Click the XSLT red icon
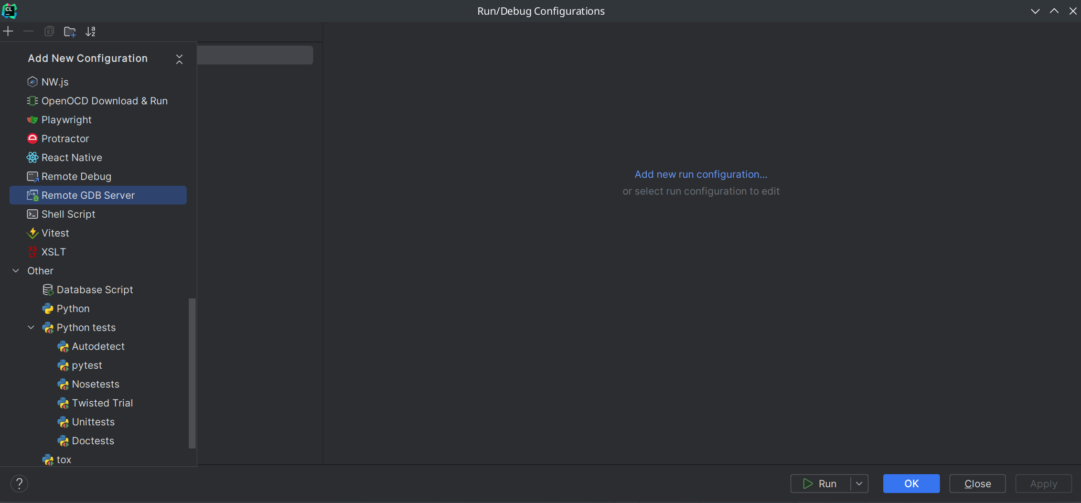1081x503 pixels. [x=33, y=252]
